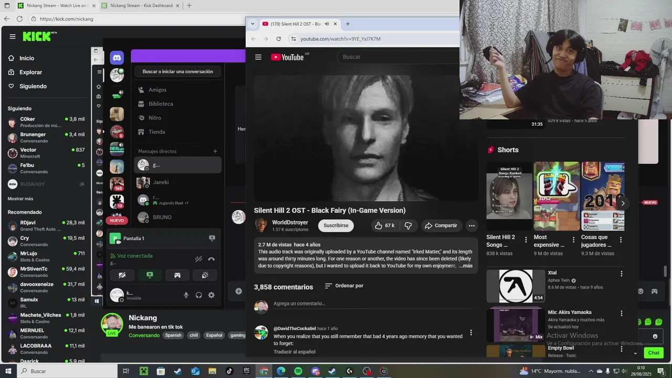Open the Discord home logo button
The image size is (672, 378).
tap(117, 58)
